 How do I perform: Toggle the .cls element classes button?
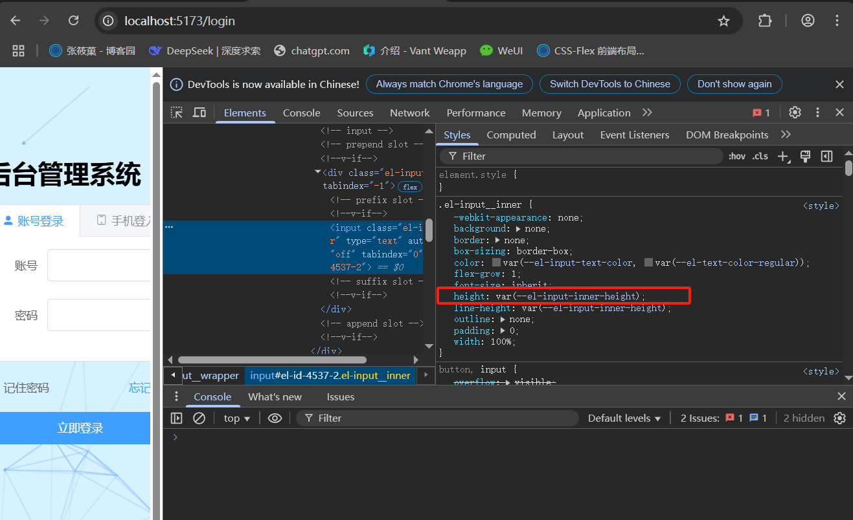coord(760,156)
